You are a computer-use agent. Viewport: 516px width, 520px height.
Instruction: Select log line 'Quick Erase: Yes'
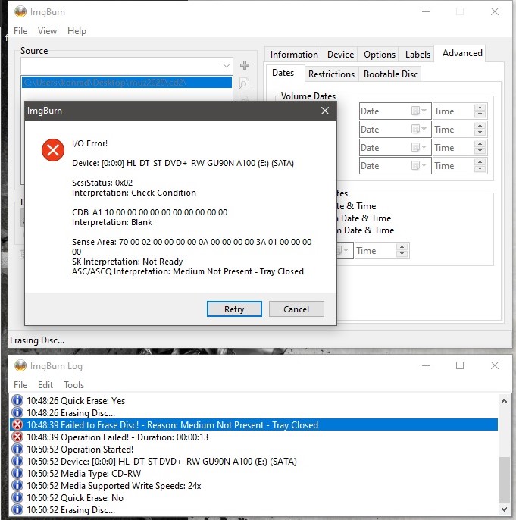coord(254,400)
